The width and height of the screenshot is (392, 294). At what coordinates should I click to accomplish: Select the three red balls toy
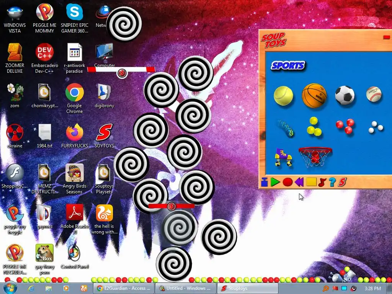coord(345,126)
